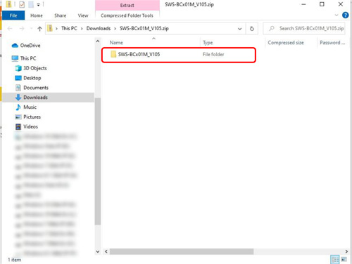The image size is (352, 264).
Task: Click the file list horizontal scrollbar thumb
Action: [182, 251]
